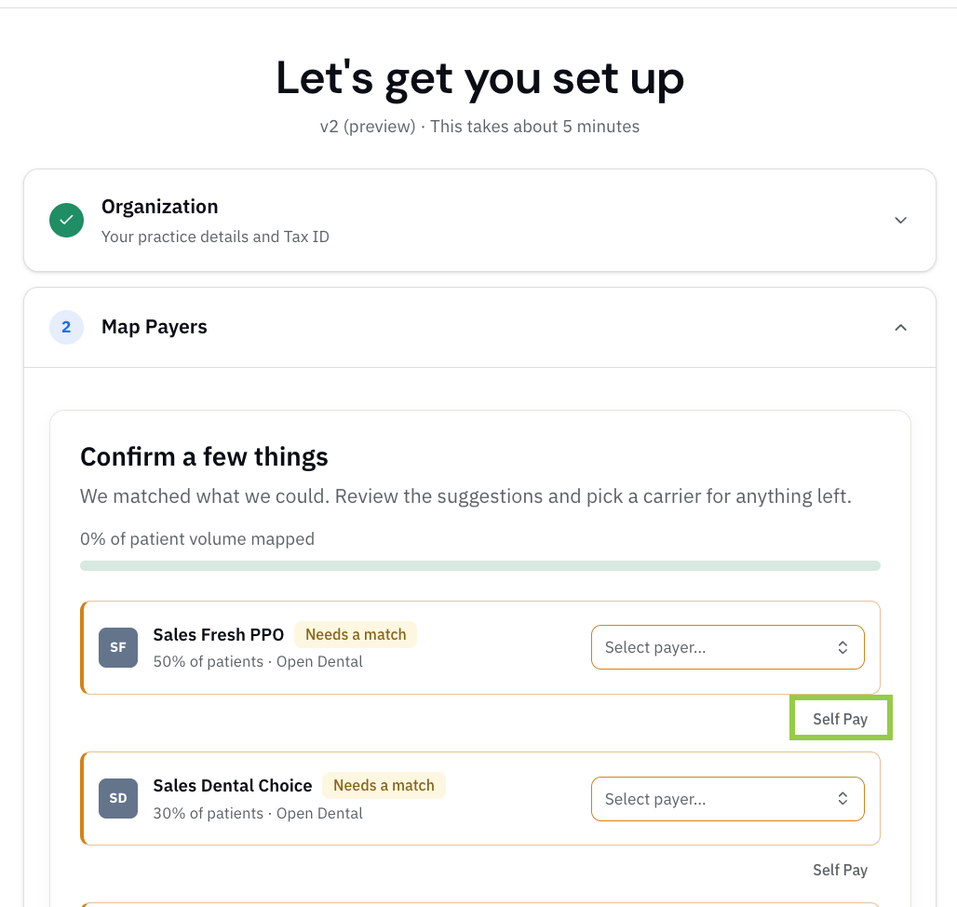Open Select payer dropdown for Sales Dental Choice
957x907 pixels.
coord(727,799)
